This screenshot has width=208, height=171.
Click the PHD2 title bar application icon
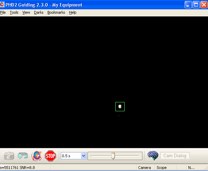tap(2, 5)
